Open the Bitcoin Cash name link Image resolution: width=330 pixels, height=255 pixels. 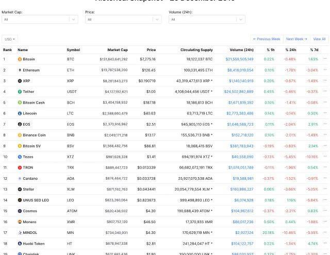tap(34, 103)
